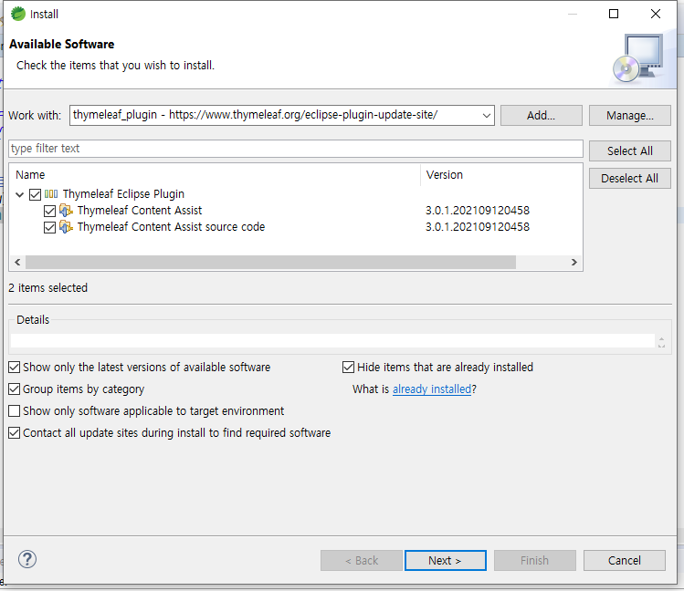Click the Thymeleaf Content Assist feature icon
684x591 pixels.
[x=66, y=211]
